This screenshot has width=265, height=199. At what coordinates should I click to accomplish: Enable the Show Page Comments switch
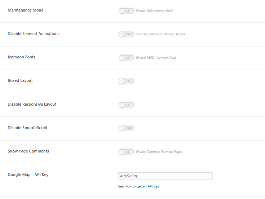pos(126,152)
